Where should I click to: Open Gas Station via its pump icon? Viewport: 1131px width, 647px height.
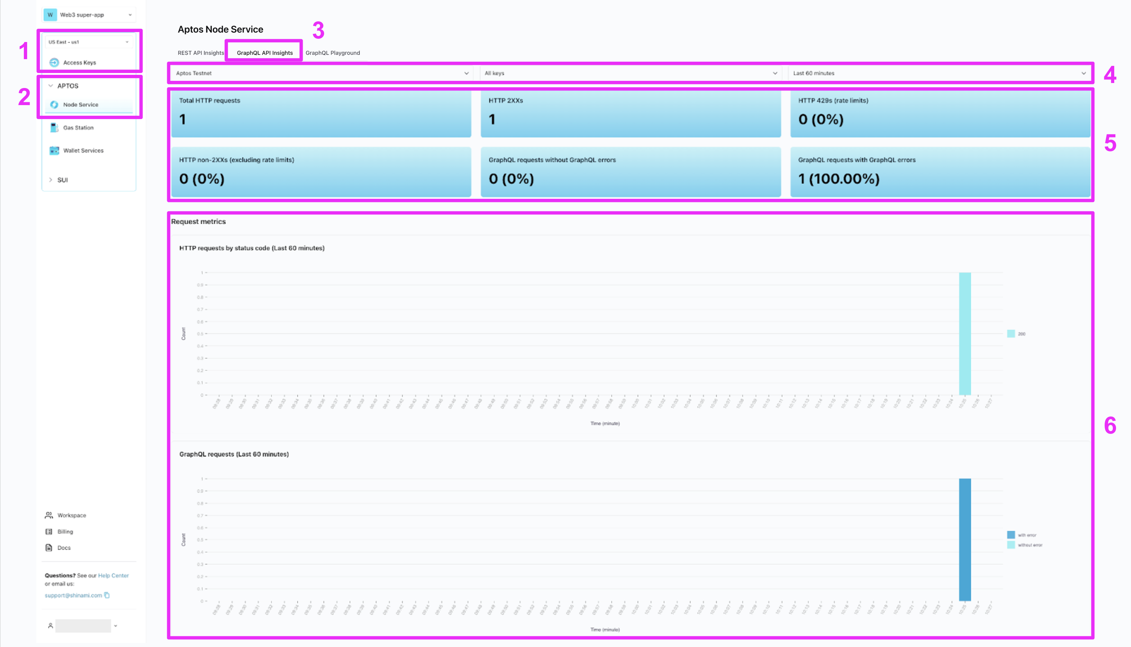point(54,128)
